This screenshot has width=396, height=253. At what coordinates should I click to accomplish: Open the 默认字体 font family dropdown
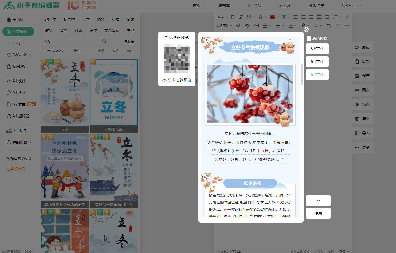tap(224, 25)
